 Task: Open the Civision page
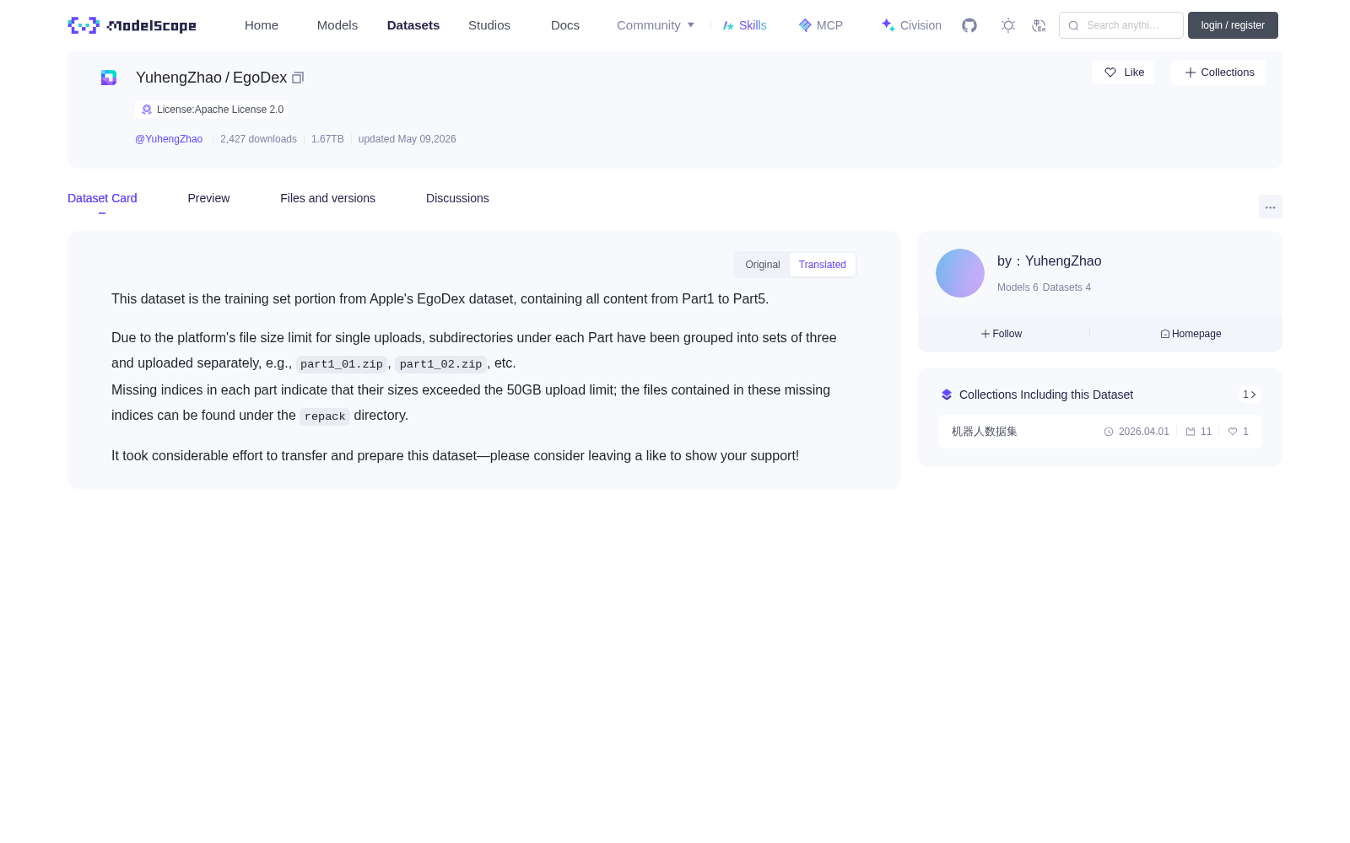click(x=911, y=25)
